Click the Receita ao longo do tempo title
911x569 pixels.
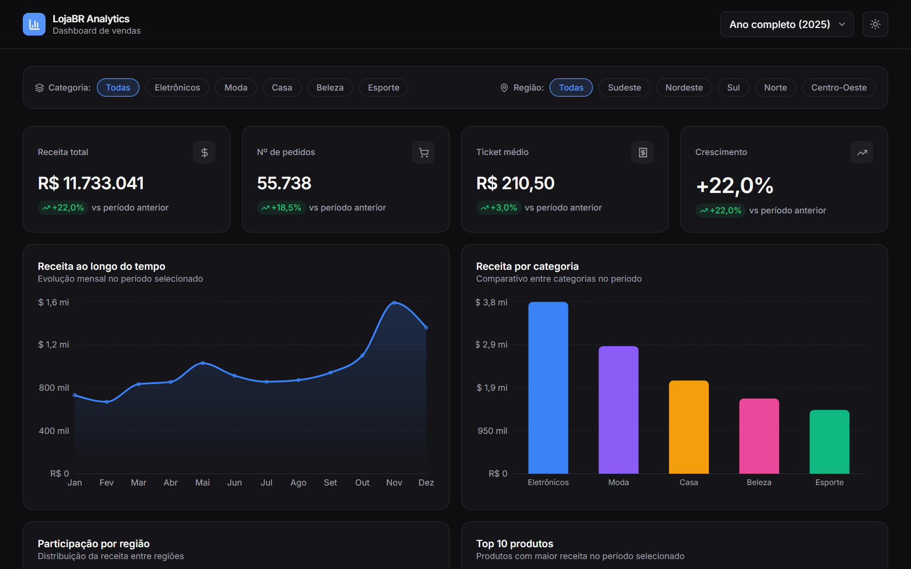tap(102, 266)
